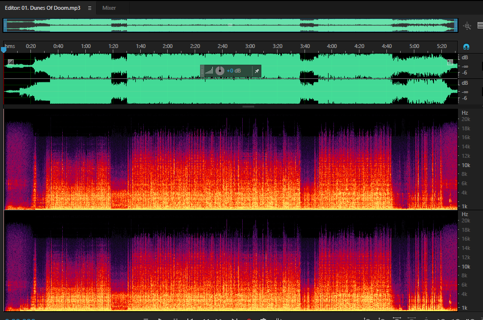Click the 5:20 mark on the time ruler

[x=442, y=46]
